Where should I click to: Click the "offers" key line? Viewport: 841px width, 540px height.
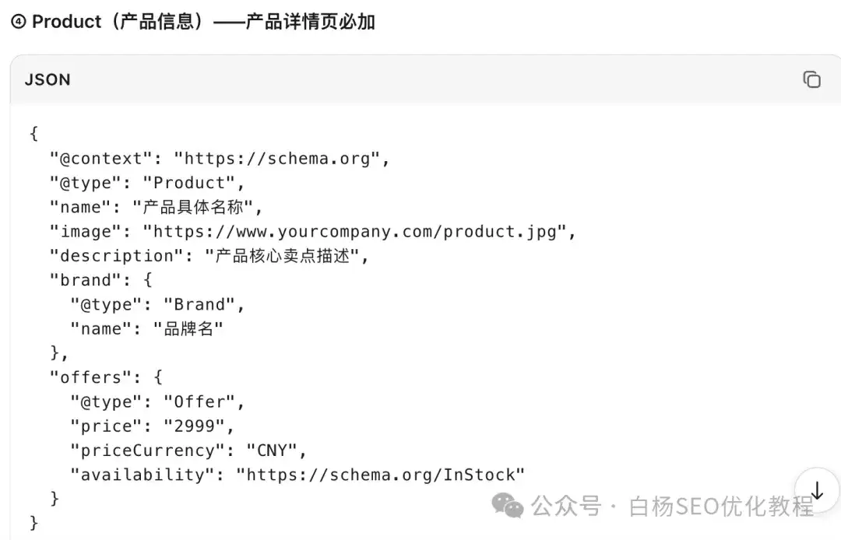point(106,377)
